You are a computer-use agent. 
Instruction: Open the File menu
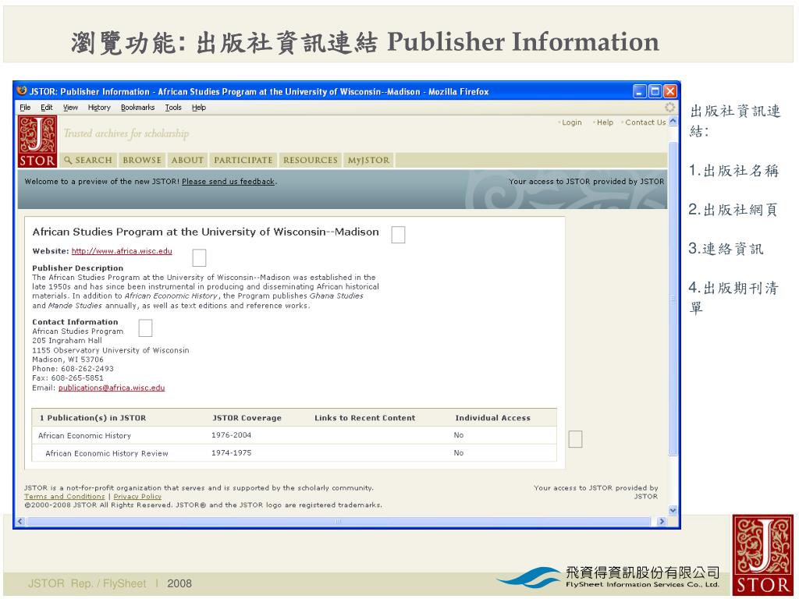[25, 108]
